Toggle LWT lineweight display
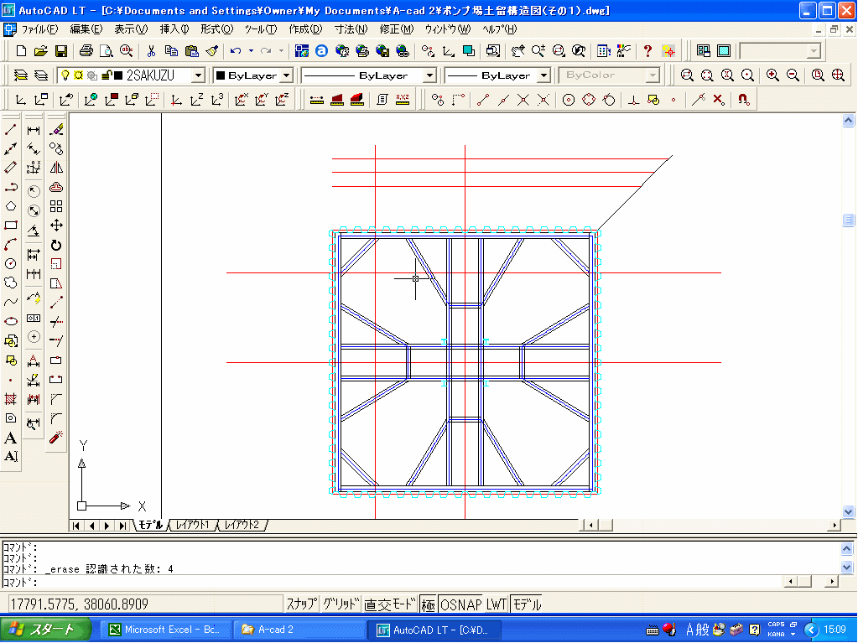Screen dimensions: 858x643 tap(497, 604)
